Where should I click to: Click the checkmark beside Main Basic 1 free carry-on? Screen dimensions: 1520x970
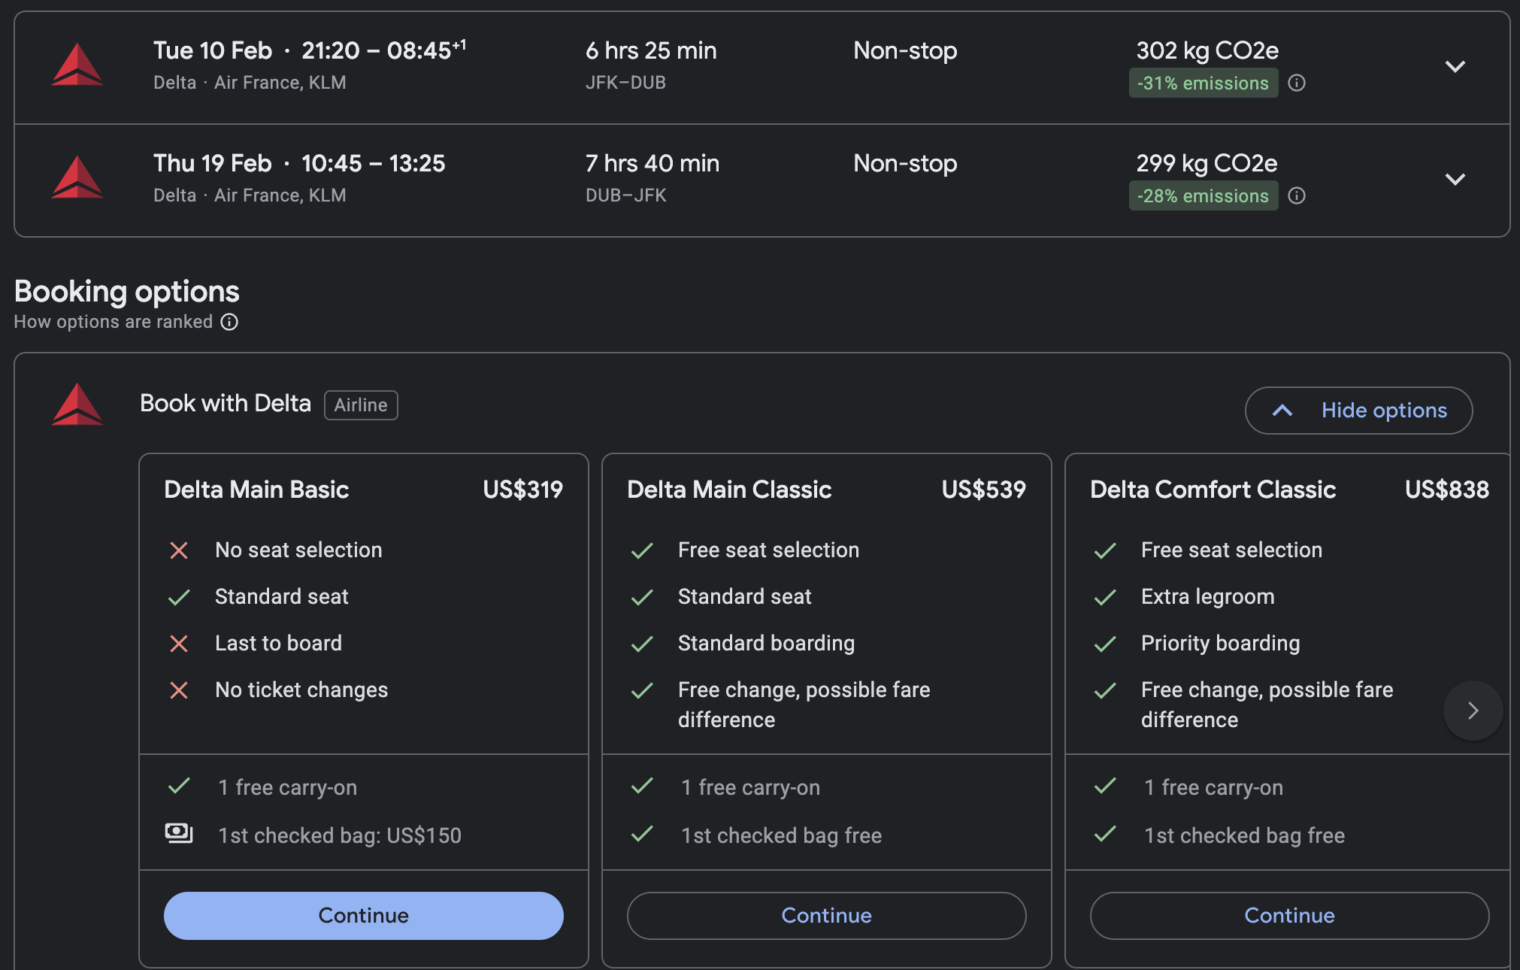(179, 786)
